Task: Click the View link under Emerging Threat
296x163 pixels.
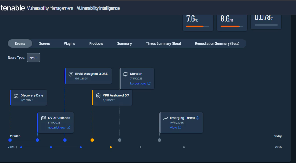Action: click(173, 128)
